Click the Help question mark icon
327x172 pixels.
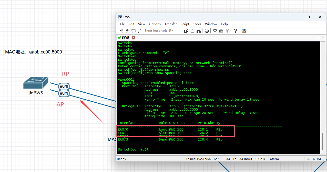pyautogui.click(x=235, y=31)
